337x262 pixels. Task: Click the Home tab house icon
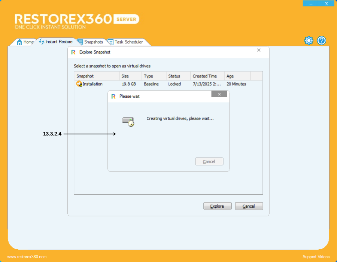pyautogui.click(x=19, y=42)
